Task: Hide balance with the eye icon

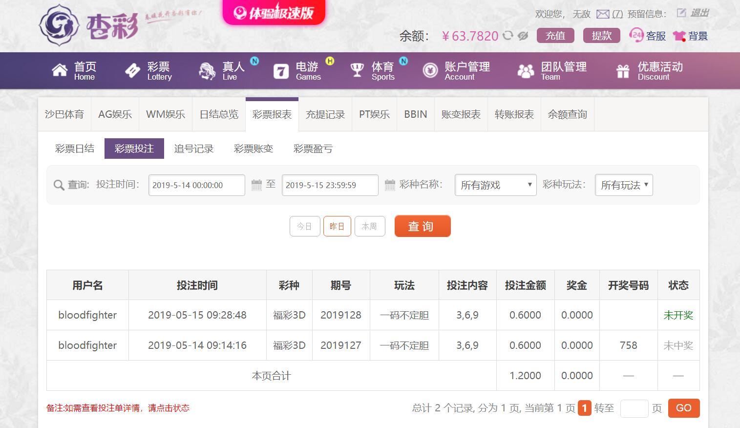Action: [x=523, y=36]
